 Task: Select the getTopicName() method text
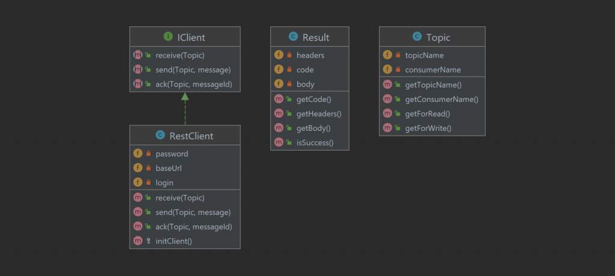click(434, 85)
